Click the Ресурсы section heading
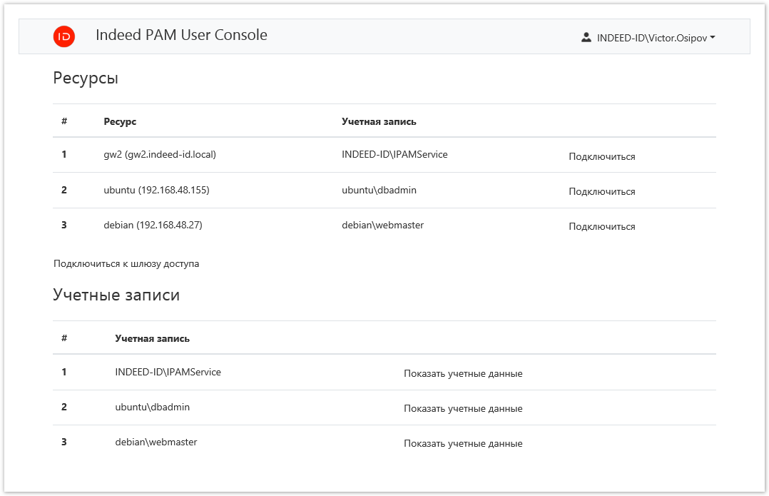Viewport: 769px width, 496px height. (x=86, y=79)
